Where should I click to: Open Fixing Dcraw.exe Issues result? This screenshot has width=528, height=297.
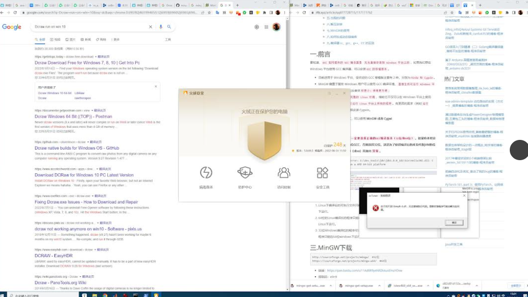pyautogui.click(x=86, y=202)
